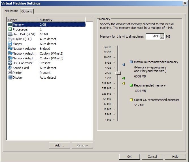The height and width of the screenshot is (162, 189).
Task: Click the Cancel button
Action: (x=152, y=157)
